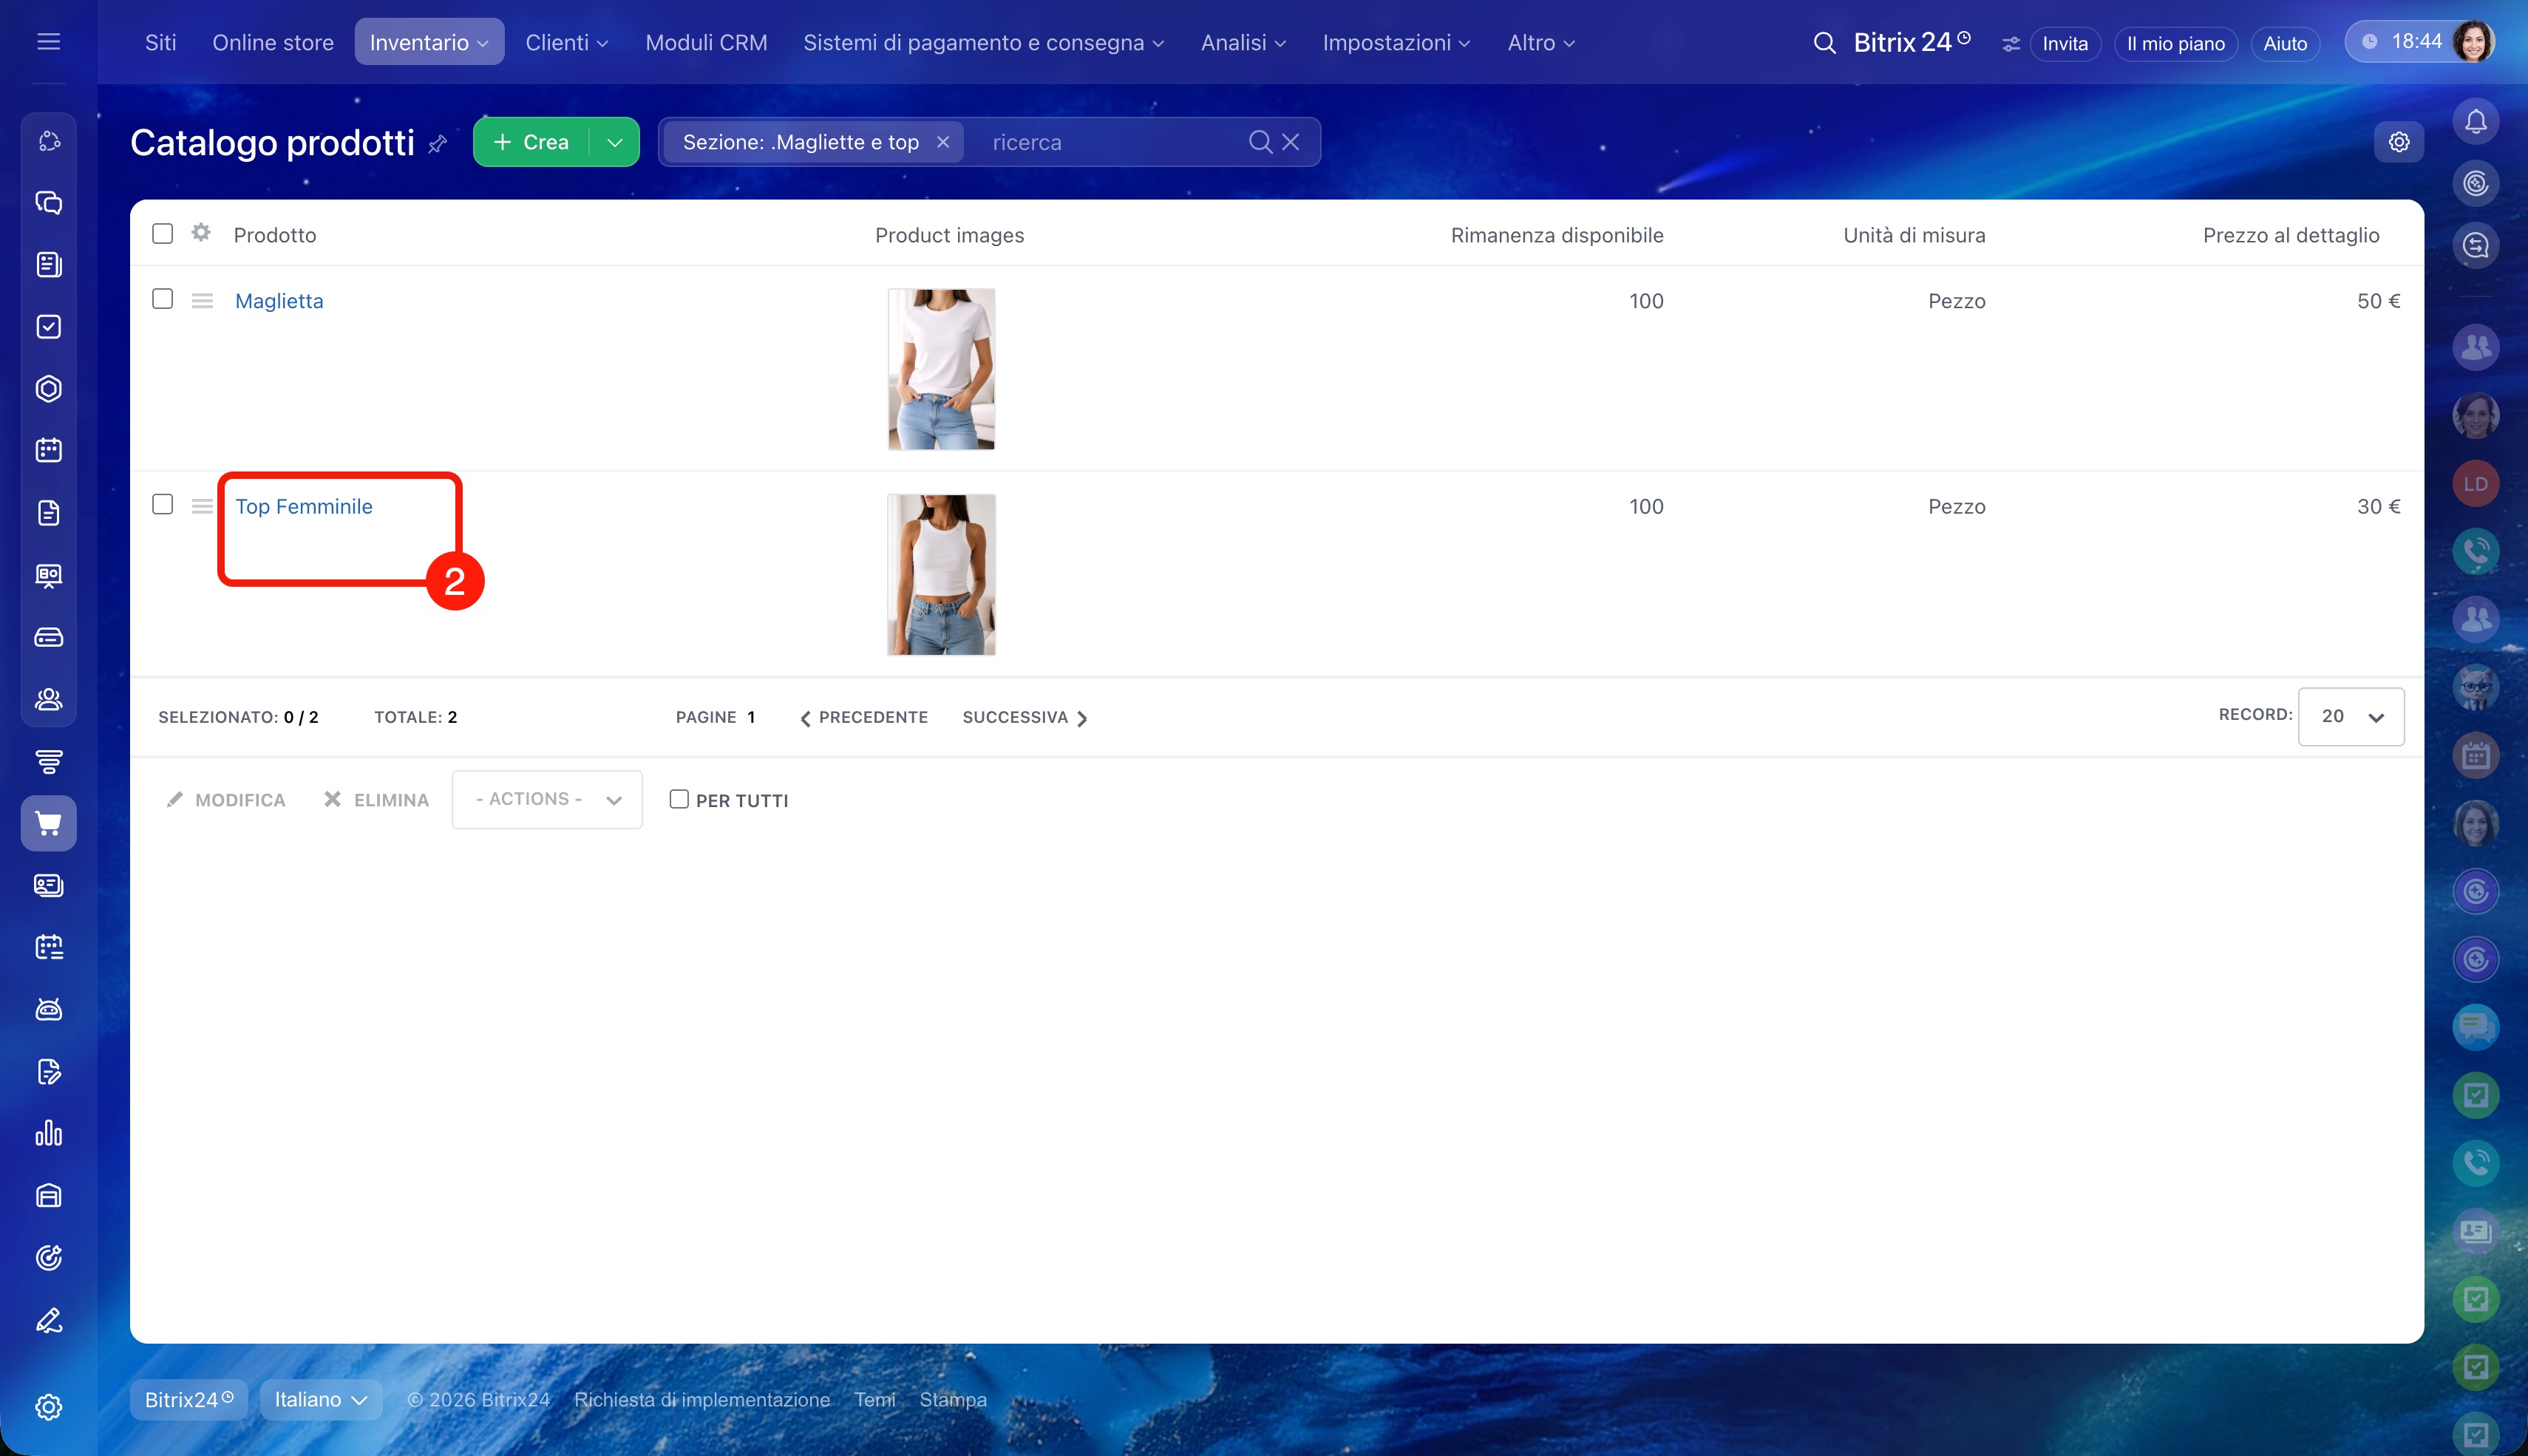This screenshot has width=2528, height=1456.
Task: Click the global search magnifier icon
Action: pos(1824,43)
